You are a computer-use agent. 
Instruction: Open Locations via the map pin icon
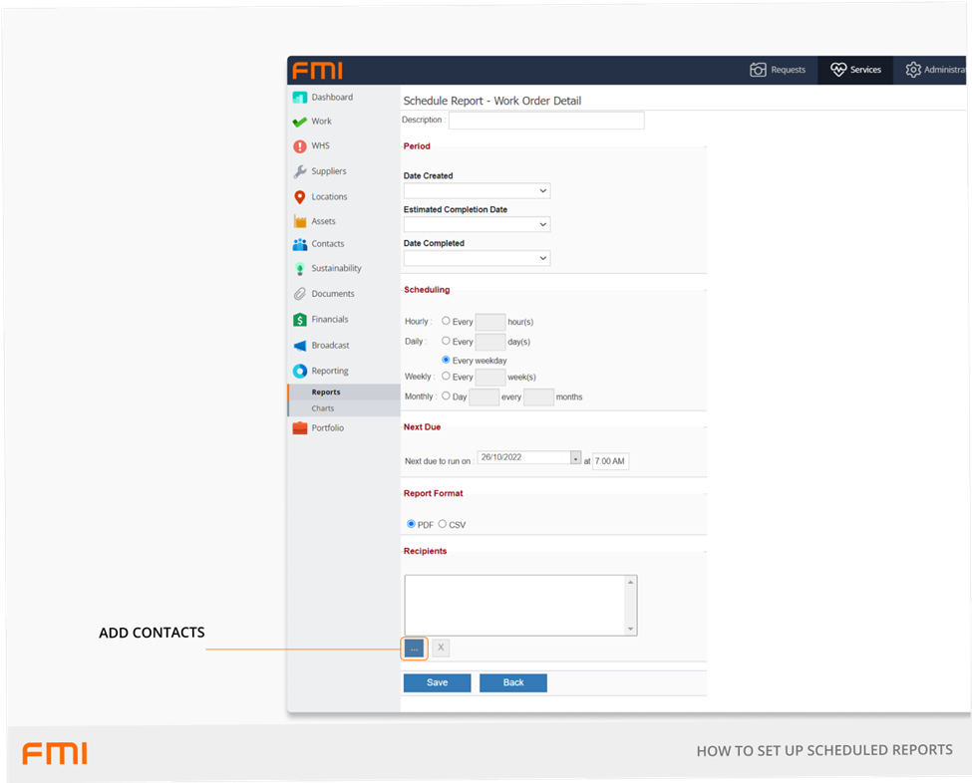pyautogui.click(x=299, y=197)
